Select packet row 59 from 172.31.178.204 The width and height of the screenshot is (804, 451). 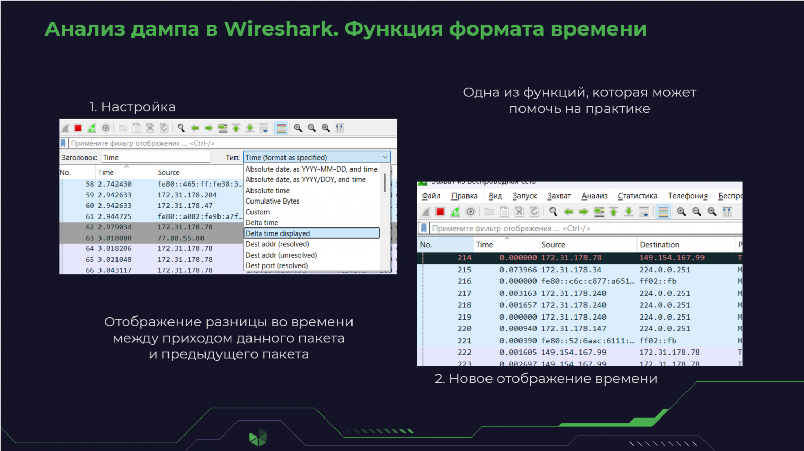152,195
